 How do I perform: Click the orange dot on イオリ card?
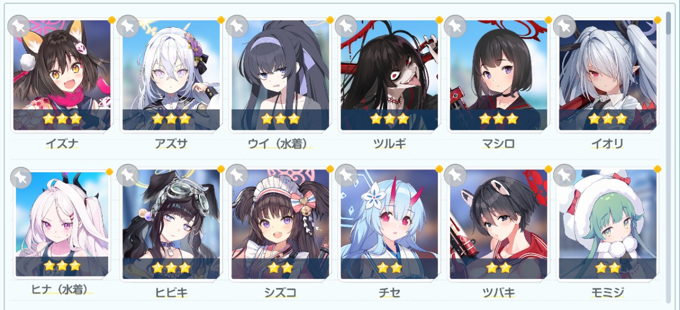pos(657,19)
